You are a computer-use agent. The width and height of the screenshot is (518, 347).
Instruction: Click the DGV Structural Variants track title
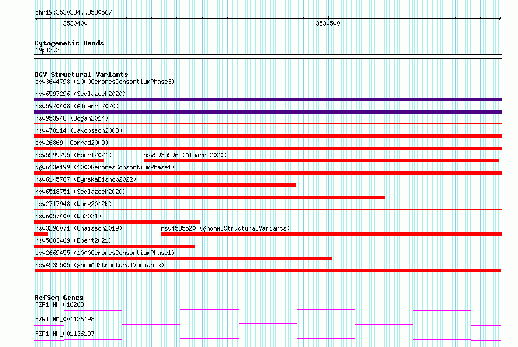pyautogui.click(x=81, y=75)
